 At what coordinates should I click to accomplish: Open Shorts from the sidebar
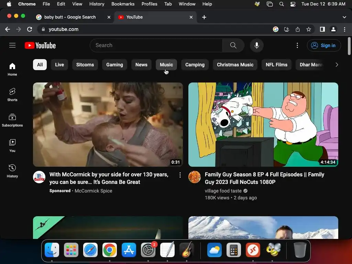(12, 95)
